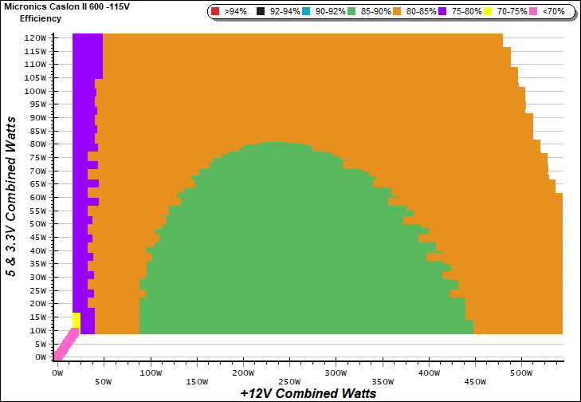581x402 pixels.
Task: Click the black 92-94% legend swatch
Action: click(260, 12)
